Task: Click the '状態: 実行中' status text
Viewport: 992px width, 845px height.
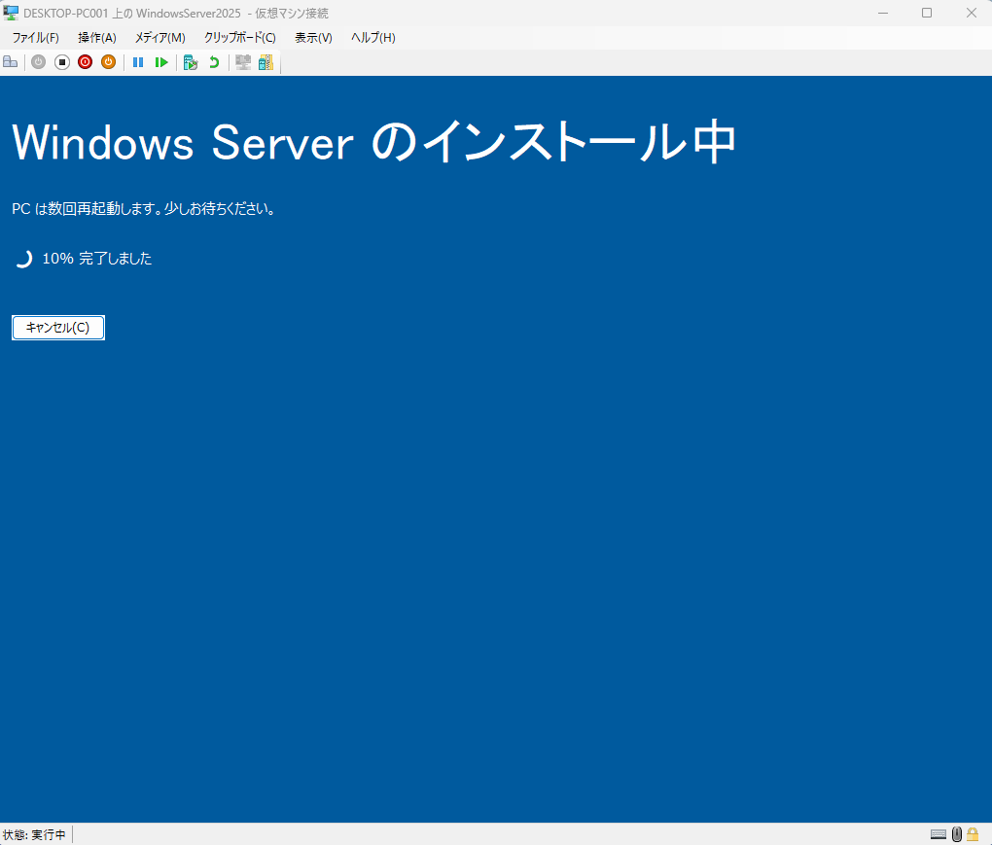Action: click(x=34, y=835)
